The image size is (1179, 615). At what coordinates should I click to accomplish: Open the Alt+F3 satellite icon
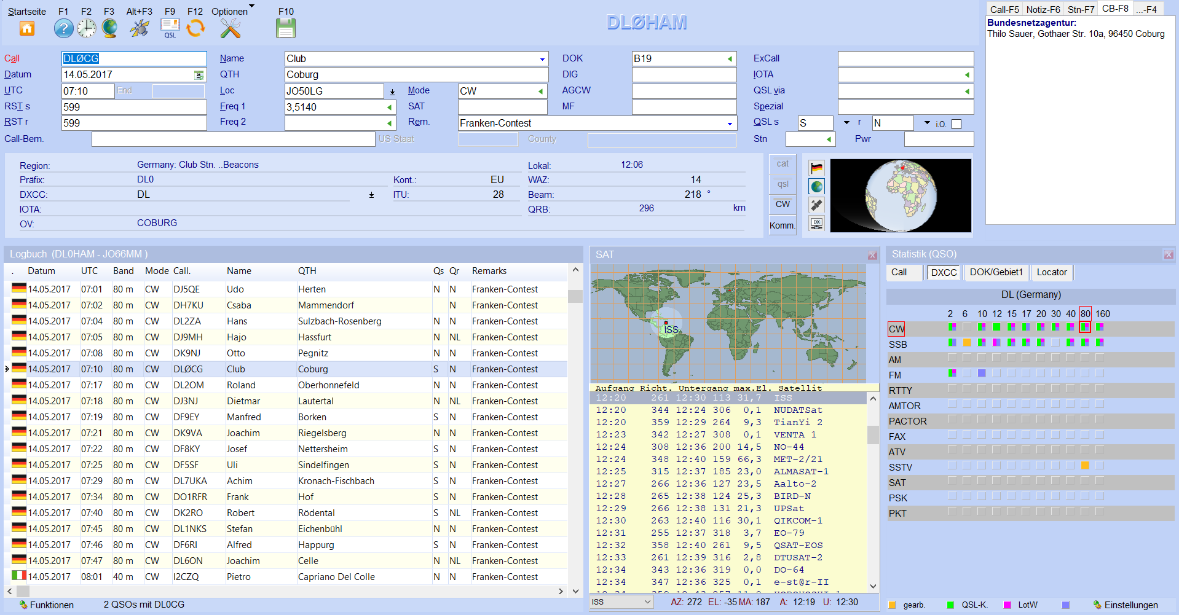[x=139, y=28]
